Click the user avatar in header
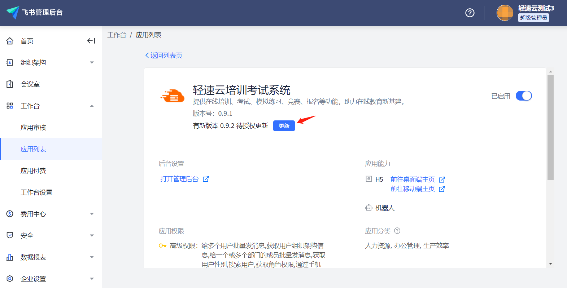This screenshot has height=288, width=567. coord(505,13)
